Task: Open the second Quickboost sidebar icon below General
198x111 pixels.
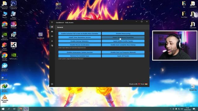Action: coord(52,31)
